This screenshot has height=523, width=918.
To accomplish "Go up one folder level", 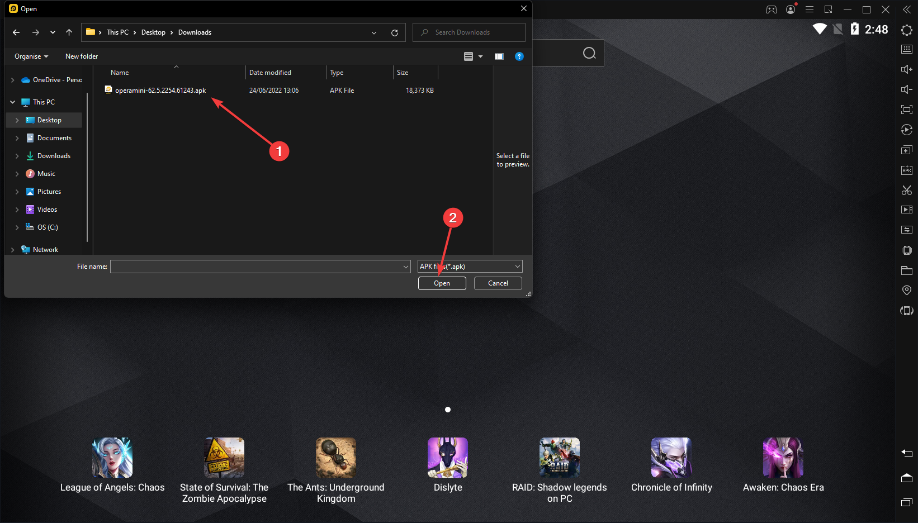I will tap(69, 32).
